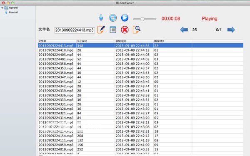250x156 pixels.
Task: Click the Playing status label
Action: [210, 19]
